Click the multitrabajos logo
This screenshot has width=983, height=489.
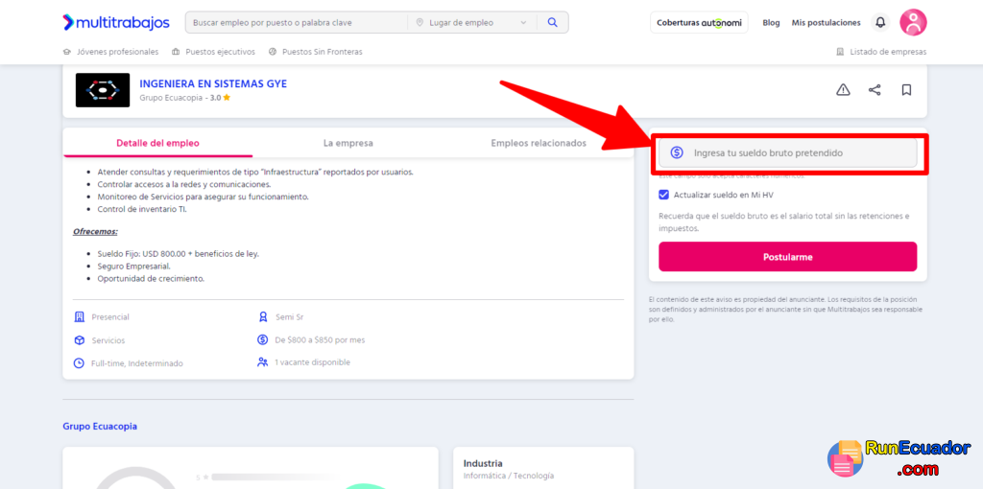pyautogui.click(x=116, y=23)
